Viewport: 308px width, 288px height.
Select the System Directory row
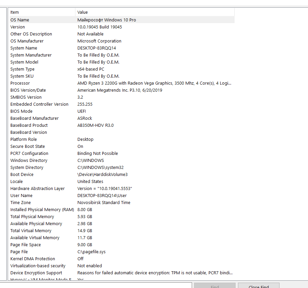122,168
